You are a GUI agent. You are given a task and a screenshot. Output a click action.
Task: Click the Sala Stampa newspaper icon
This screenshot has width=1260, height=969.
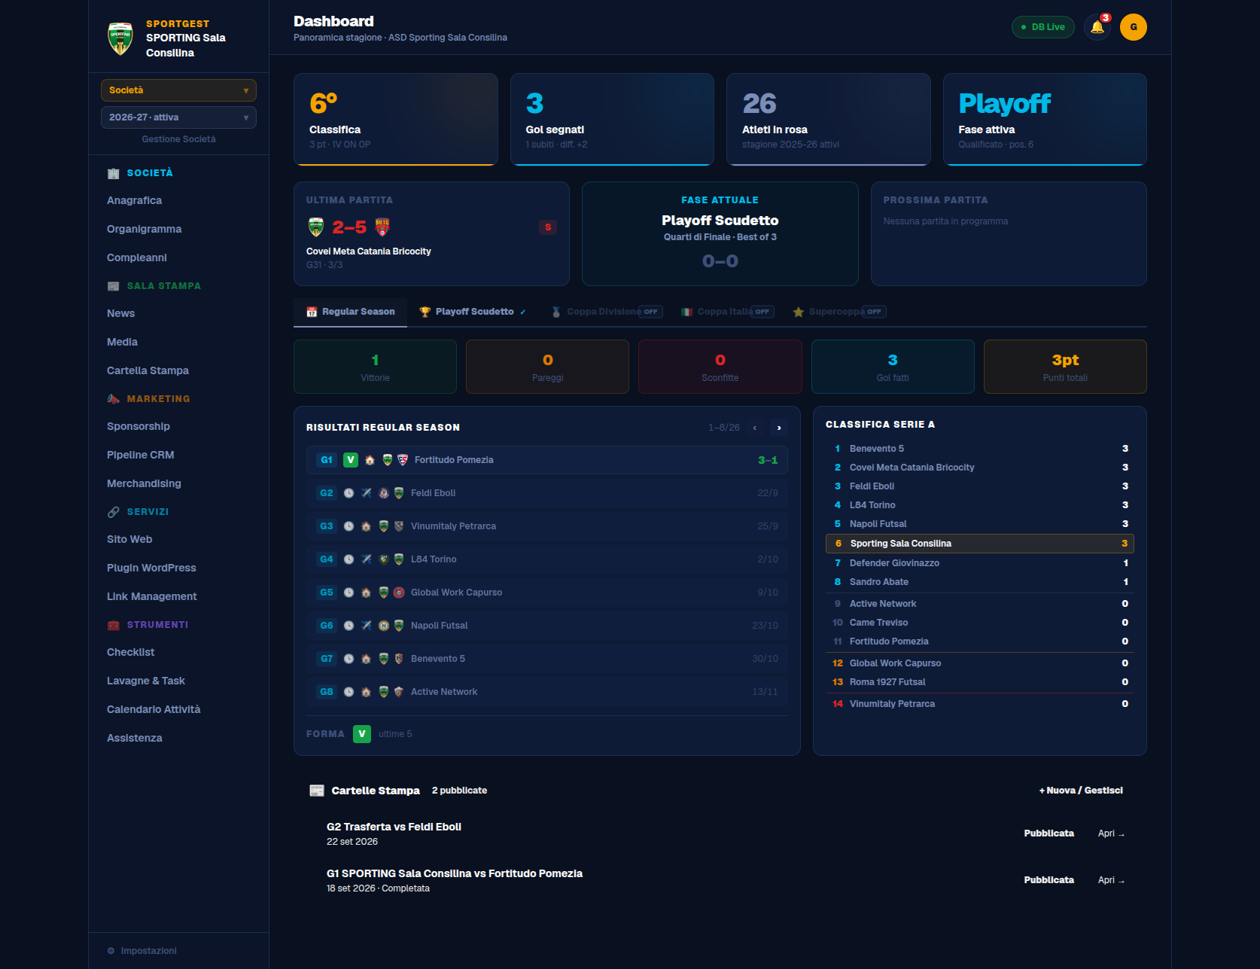point(114,286)
